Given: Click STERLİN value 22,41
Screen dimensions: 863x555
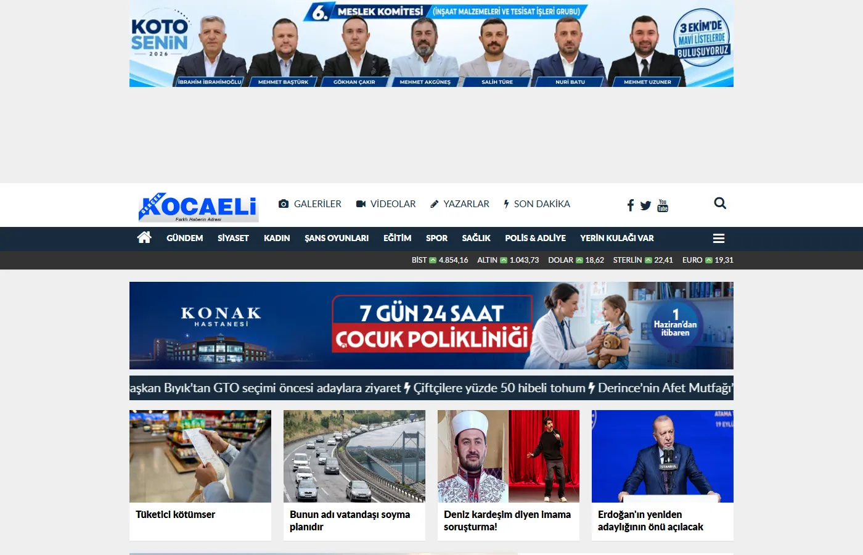Looking at the screenshot, I should (x=663, y=260).
